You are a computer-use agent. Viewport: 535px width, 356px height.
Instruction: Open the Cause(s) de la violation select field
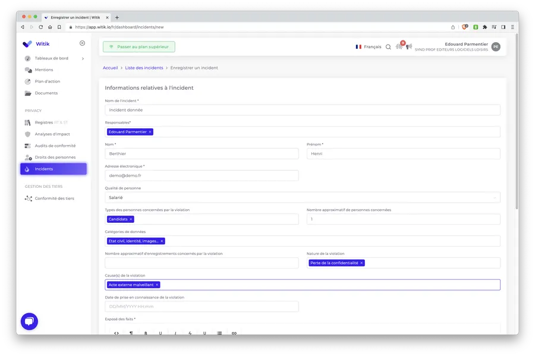[303, 285]
